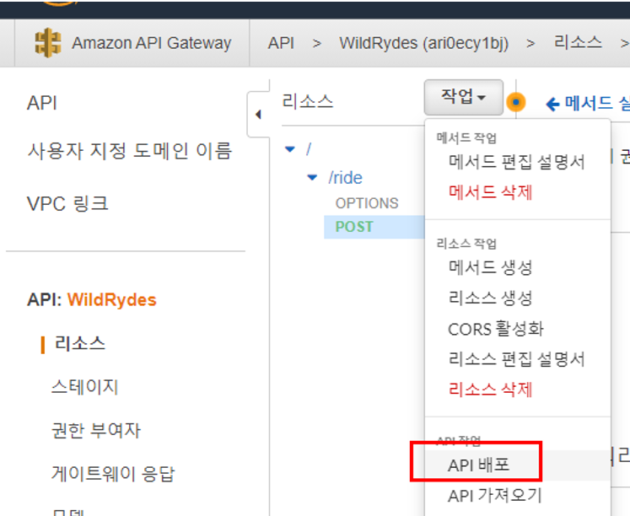
Task: Choose 리소스 편집 설명서 menu item
Action: [517, 359]
